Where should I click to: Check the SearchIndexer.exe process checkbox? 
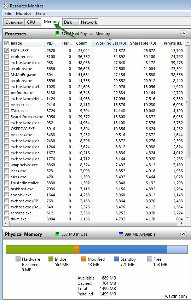click(6, 116)
